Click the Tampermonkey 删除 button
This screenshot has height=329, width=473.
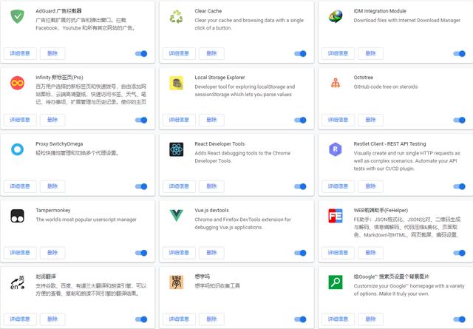click(52, 253)
